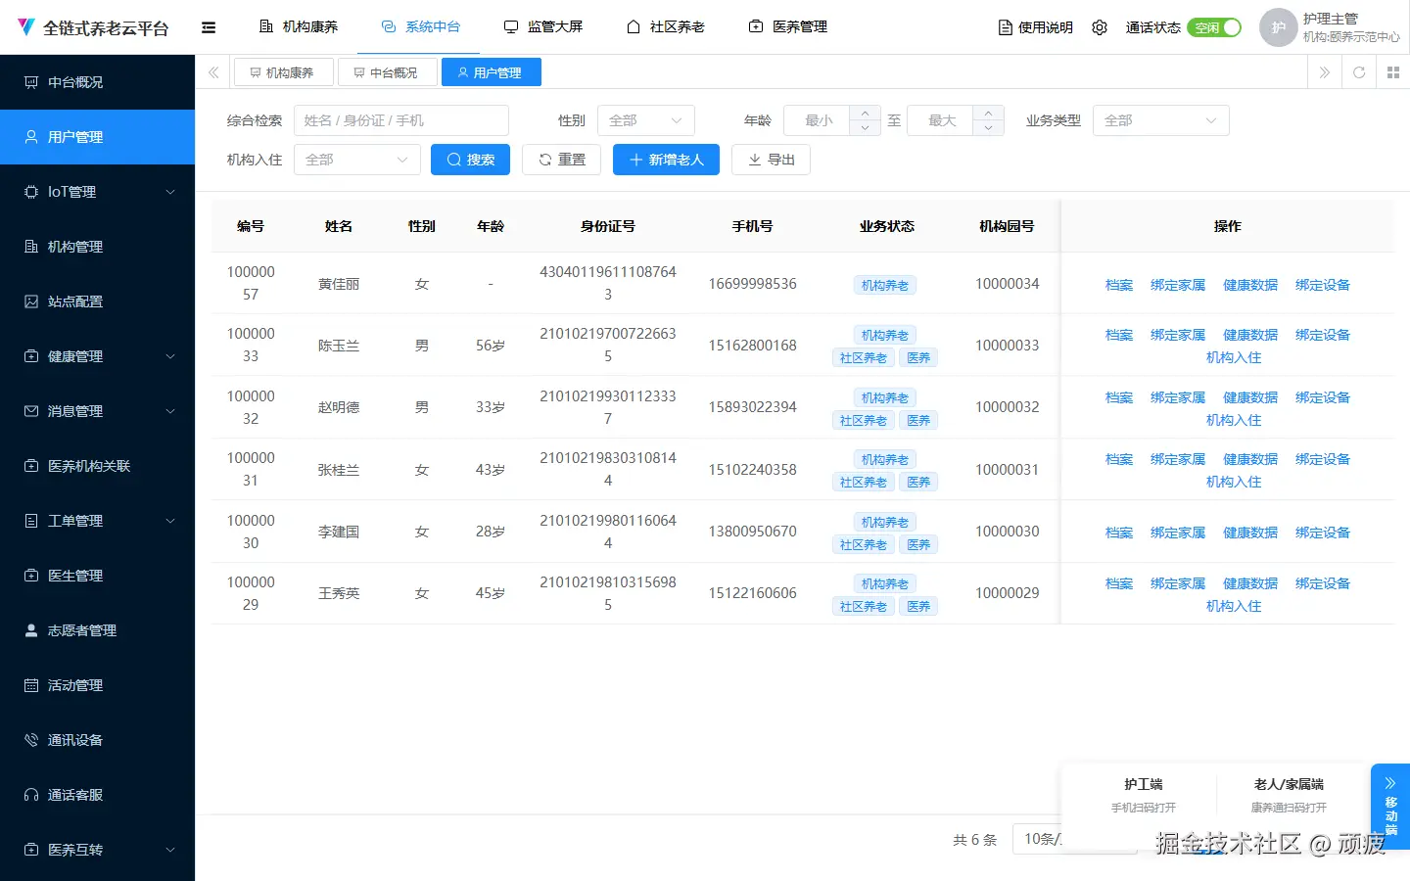Increase the 最小 age stepper up arrow

865,113
